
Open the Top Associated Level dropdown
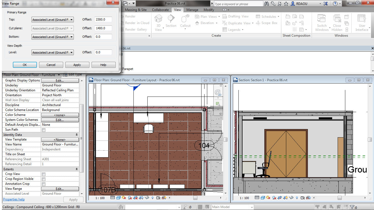click(x=52, y=20)
